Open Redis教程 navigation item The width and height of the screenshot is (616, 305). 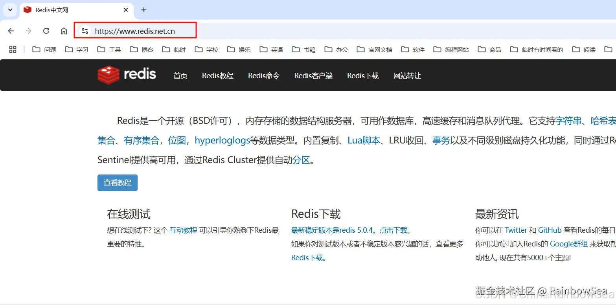[x=218, y=76]
